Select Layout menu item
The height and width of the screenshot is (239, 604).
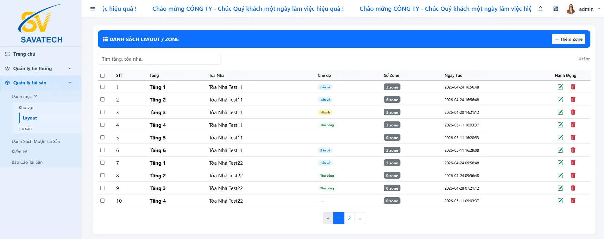[30, 118]
